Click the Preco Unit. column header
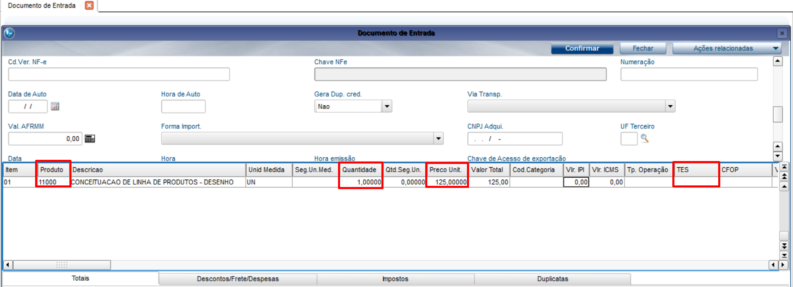This screenshot has width=793, height=287. (x=447, y=170)
